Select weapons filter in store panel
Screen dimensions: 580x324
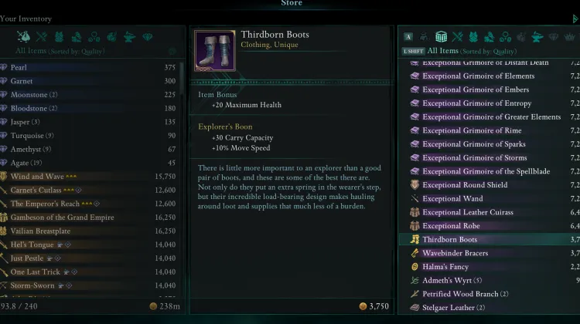(x=458, y=36)
